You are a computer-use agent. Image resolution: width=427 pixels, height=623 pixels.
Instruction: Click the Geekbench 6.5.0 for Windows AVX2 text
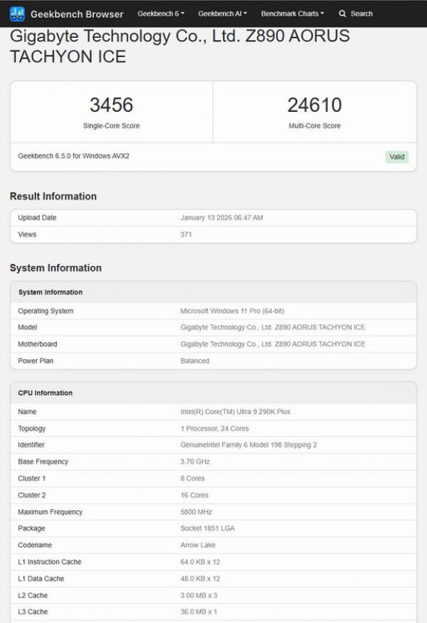73,156
